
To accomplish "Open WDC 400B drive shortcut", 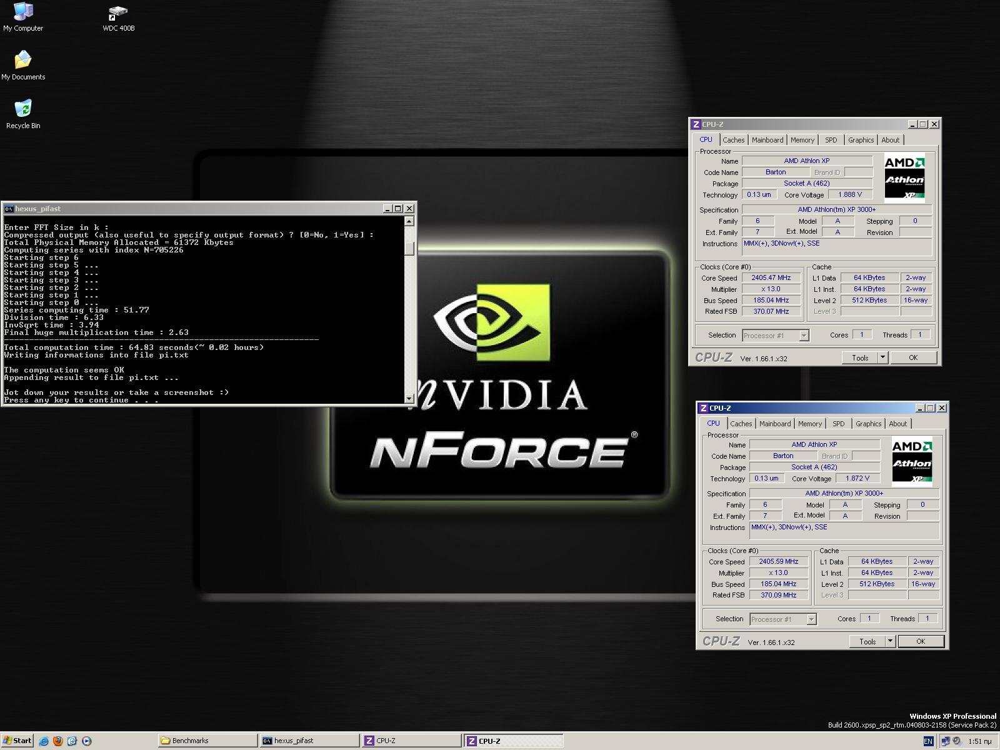I will point(118,18).
